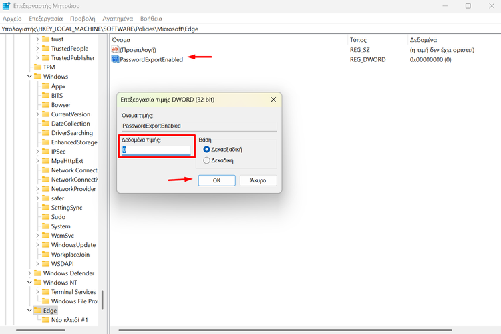The width and height of the screenshot is (501, 334).
Task: Select the DataCollection folder icon
Action: point(45,124)
